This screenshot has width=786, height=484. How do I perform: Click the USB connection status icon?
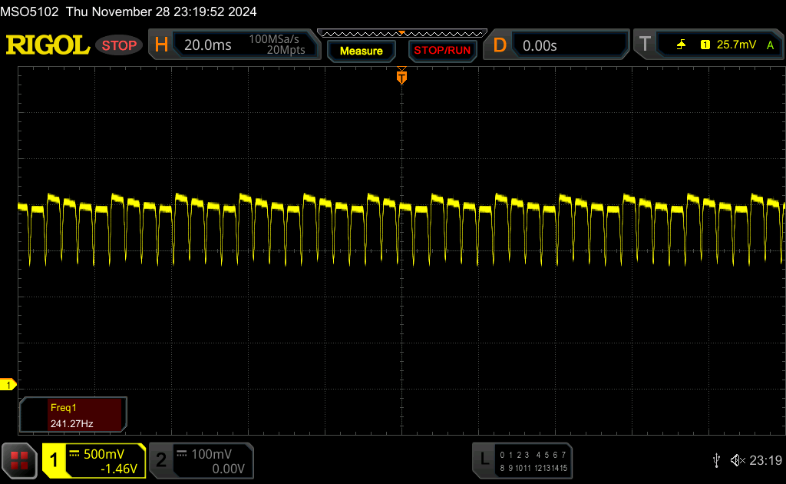[x=716, y=460]
